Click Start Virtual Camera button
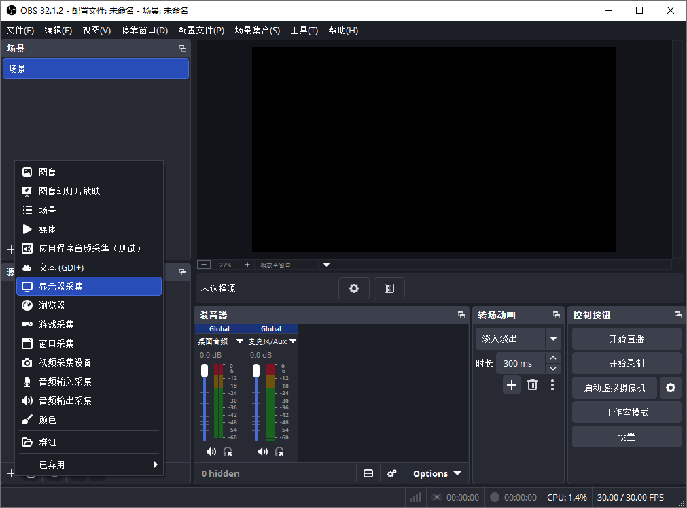This screenshot has width=687, height=508. click(x=614, y=388)
